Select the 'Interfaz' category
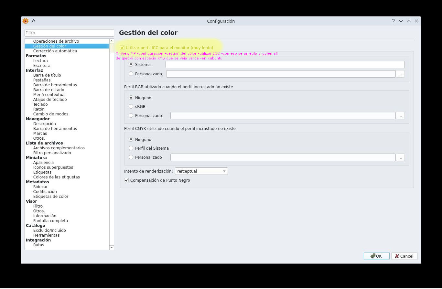This screenshot has width=442, height=289. [34, 70]
